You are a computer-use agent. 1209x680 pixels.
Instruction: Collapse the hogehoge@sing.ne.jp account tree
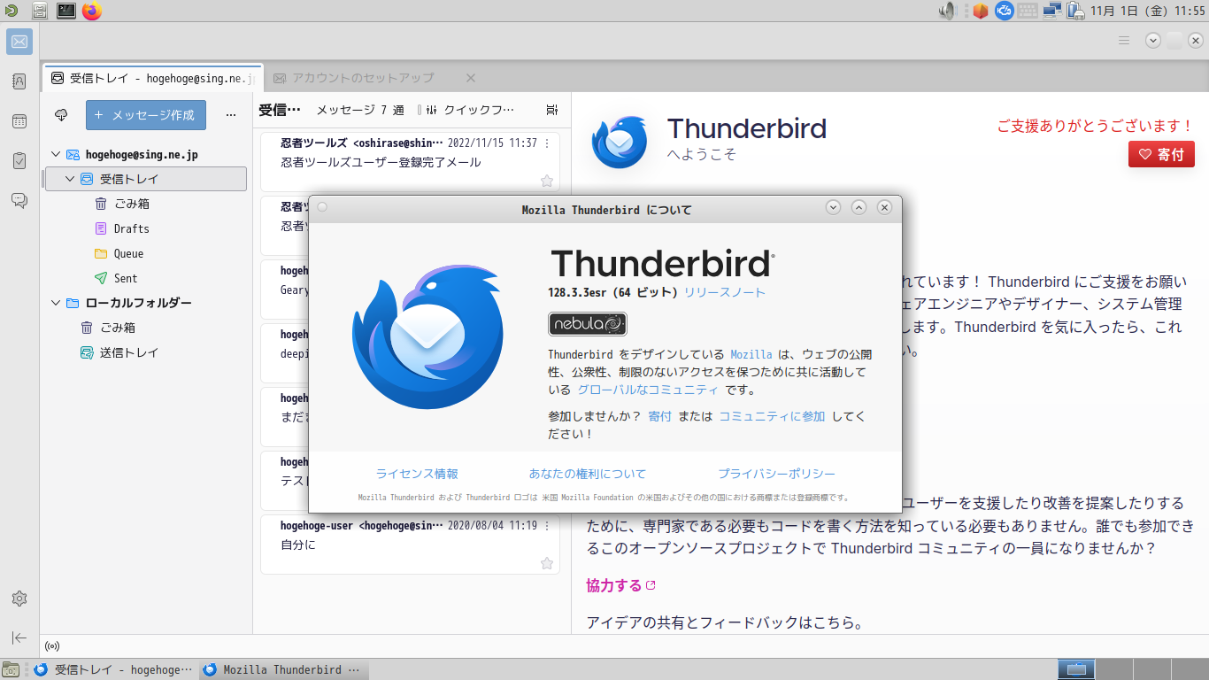pyautogui.click(x=56, y=154)
